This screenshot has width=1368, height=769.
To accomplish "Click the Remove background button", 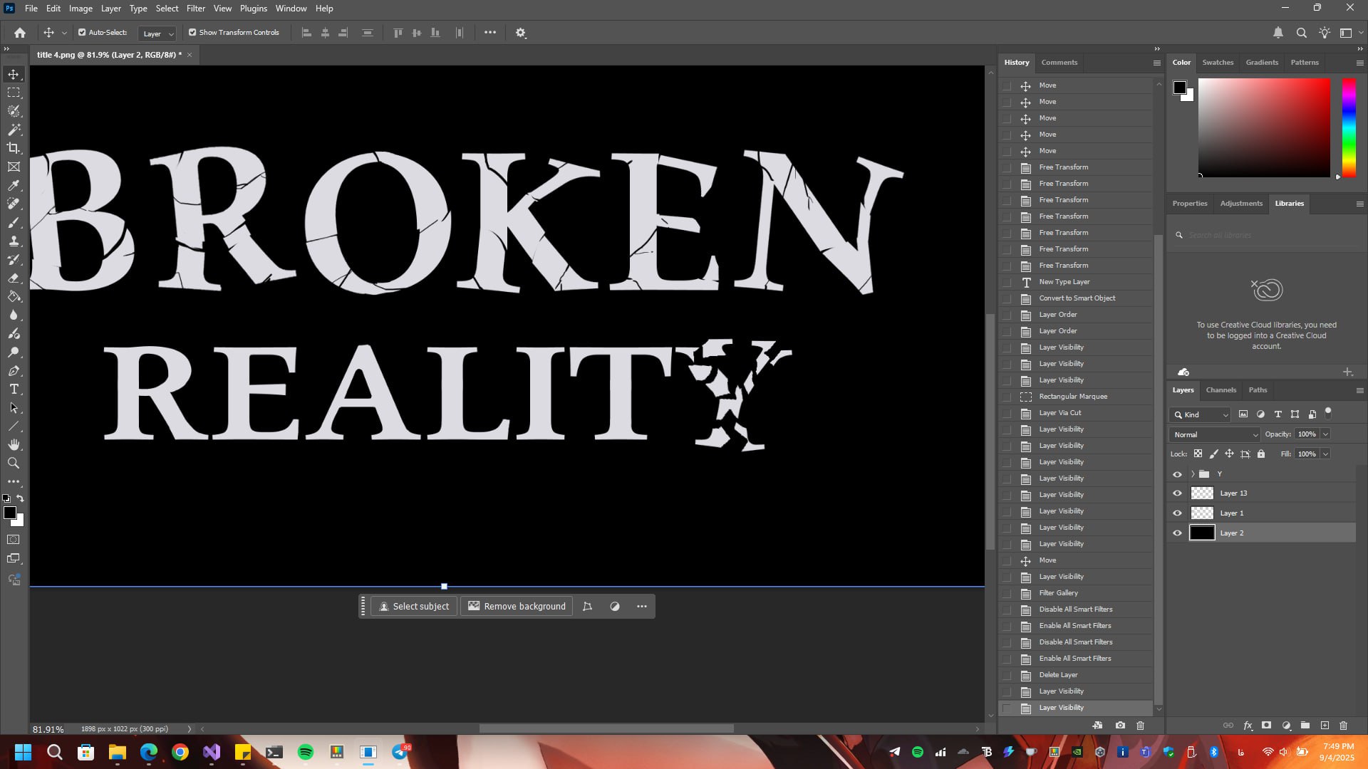I will 517,607.
